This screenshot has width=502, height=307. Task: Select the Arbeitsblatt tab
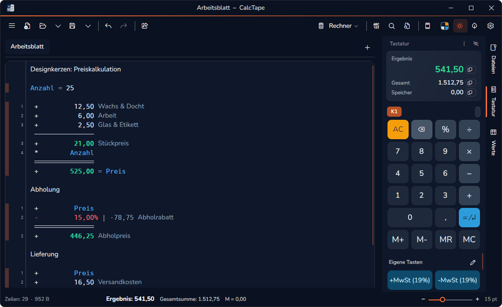pos(27,46)
